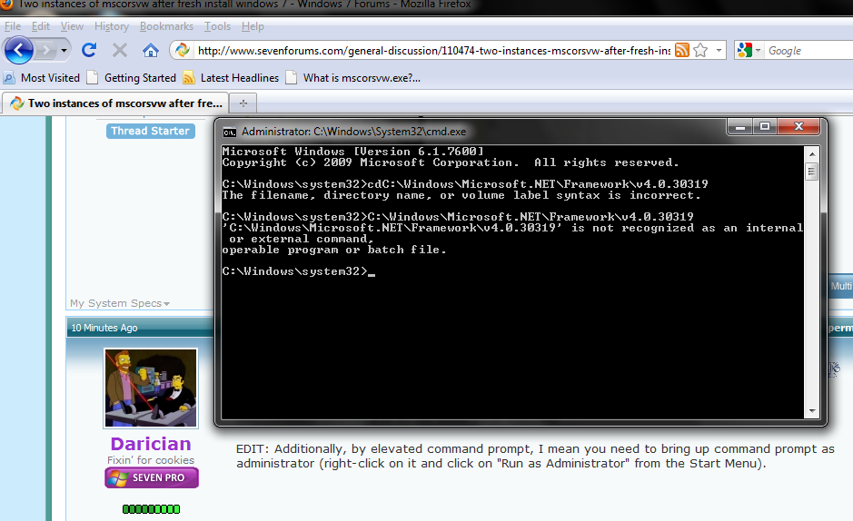853x521 pixels.
Task: Click the green reputation bar
Action: click(x=151, y=509)
